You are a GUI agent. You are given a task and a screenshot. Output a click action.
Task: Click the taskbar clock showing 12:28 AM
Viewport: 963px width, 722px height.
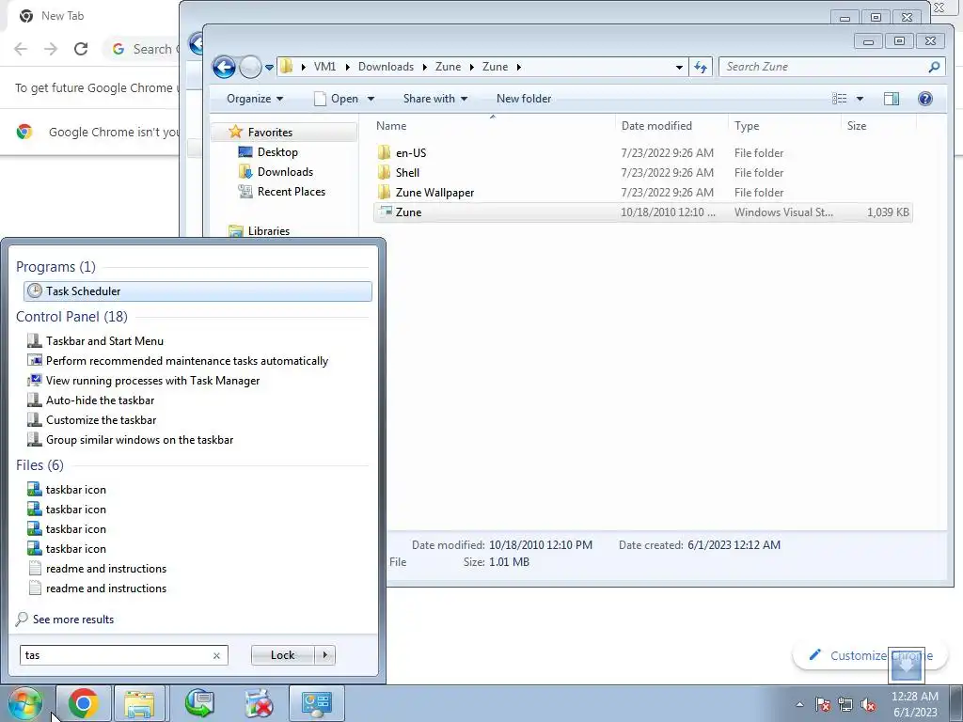point(914,704)
